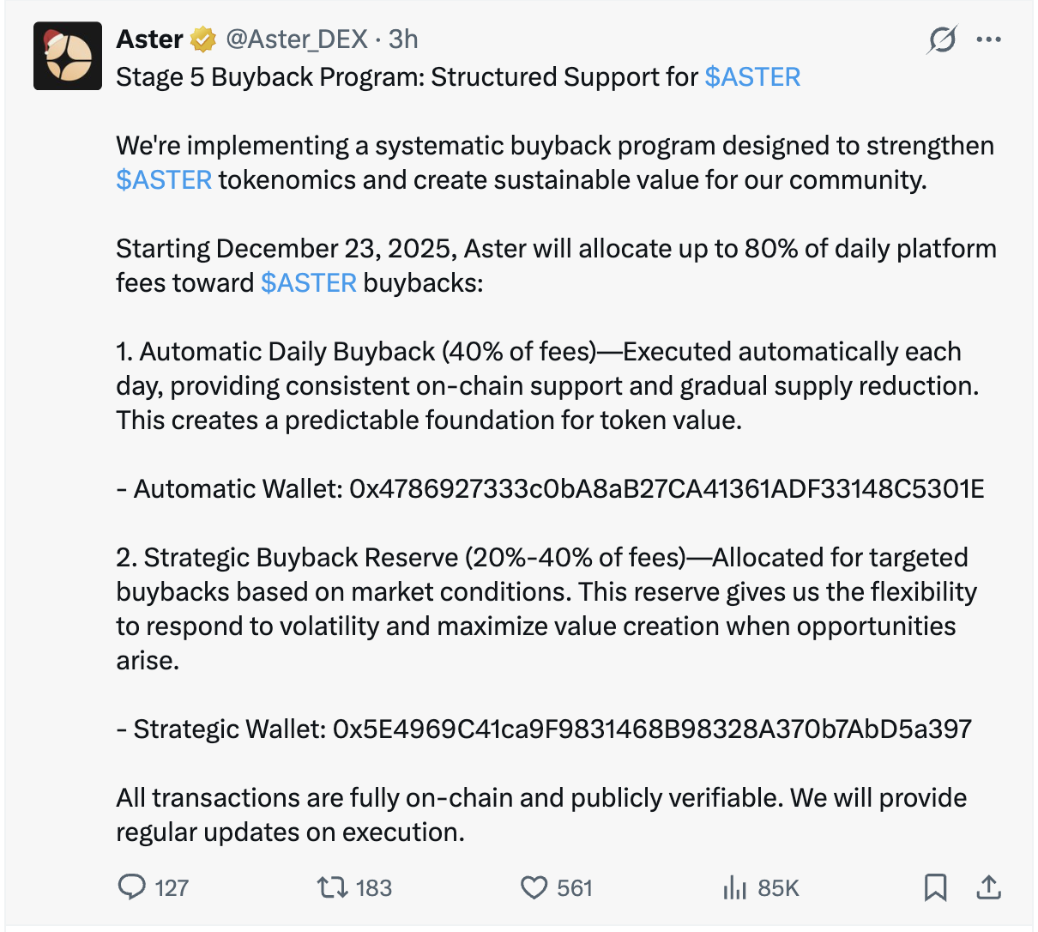Click the $ASTER cashtag in the headline
This screenshot has height=932, width=1038.
[x=752, y=77]
